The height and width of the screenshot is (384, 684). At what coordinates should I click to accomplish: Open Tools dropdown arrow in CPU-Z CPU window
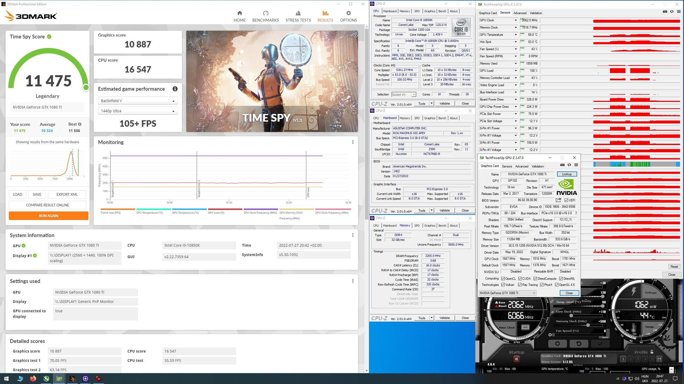pos(431,103)
